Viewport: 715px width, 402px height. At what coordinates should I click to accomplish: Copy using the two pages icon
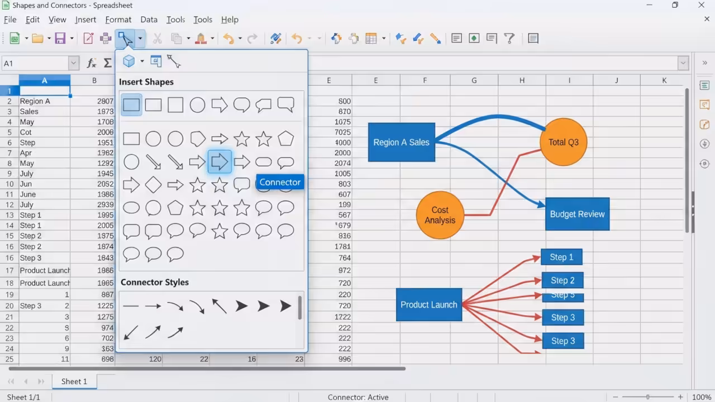[177, 39]
